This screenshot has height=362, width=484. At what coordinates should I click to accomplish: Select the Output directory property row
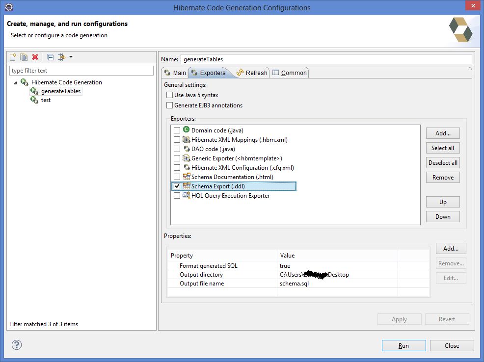(x=298, y=275)
